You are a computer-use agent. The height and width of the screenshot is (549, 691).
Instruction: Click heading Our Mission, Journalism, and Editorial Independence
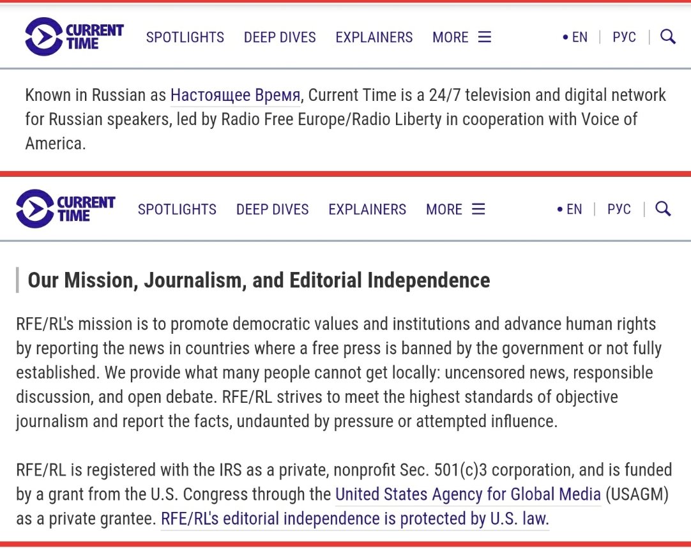(x=259, y=280)
